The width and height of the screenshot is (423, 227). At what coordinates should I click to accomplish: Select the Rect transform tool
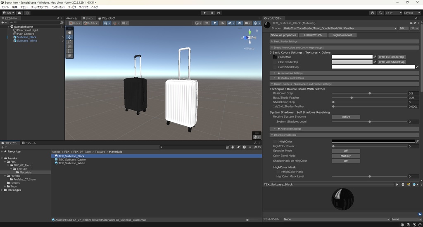click(x=69, y=51)
